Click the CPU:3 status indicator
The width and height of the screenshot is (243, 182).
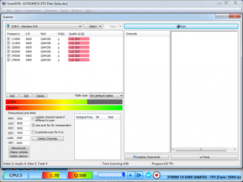(x=16, y=175)
